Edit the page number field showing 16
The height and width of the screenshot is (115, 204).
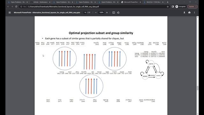click(85, 12)
